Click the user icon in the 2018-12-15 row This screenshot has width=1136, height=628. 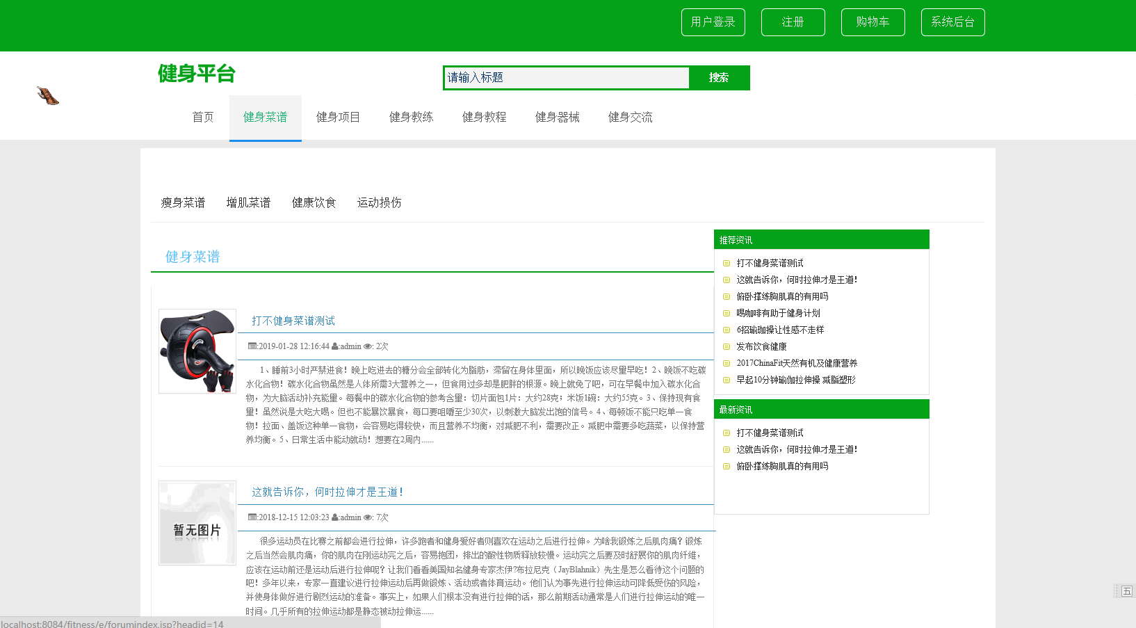coord(335,517)
